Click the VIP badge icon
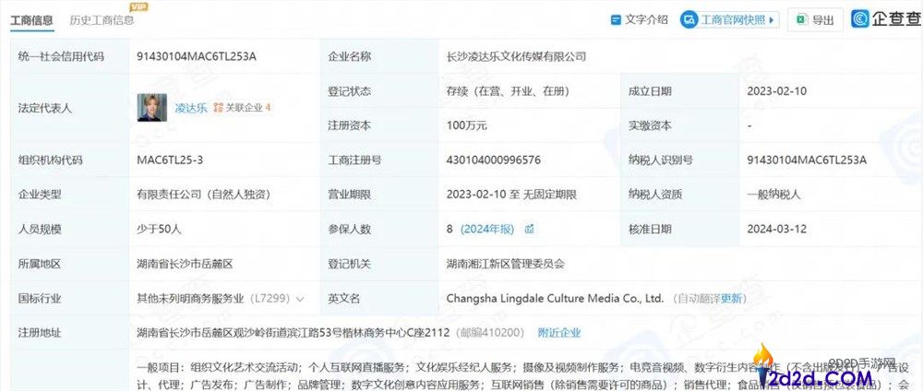 [138, 7]
